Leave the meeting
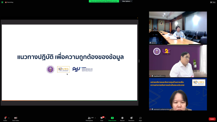The image size is (217, 122). pyautogui.click(x=212, y=119)
